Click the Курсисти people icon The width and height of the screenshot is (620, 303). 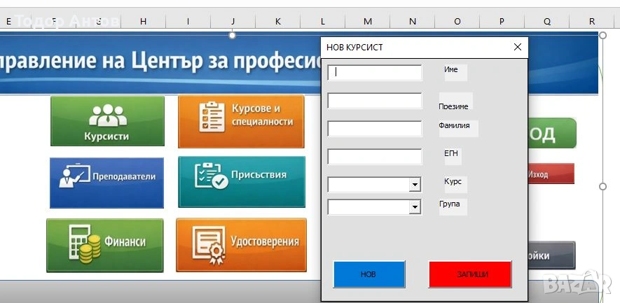(x=107, y=114)
